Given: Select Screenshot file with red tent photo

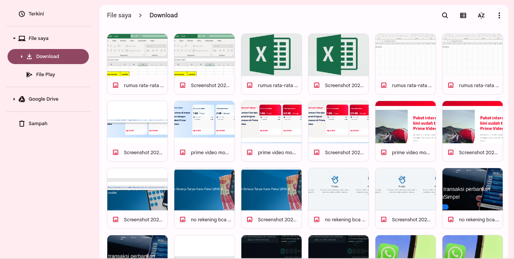Looking at the screenshot, I should point(473,131).
